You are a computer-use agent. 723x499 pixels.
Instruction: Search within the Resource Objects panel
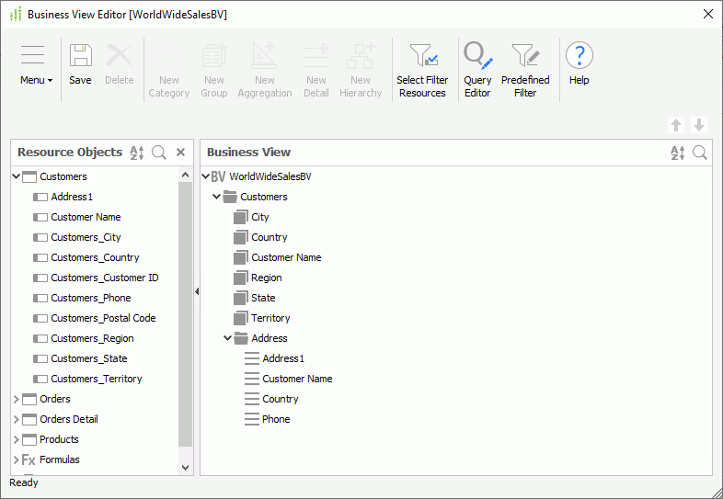click(x=159, y=153)
